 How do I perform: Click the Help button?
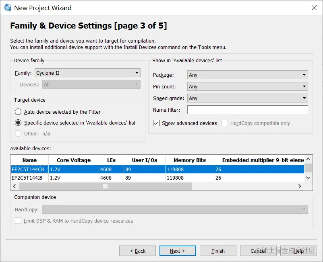point(298,251)
